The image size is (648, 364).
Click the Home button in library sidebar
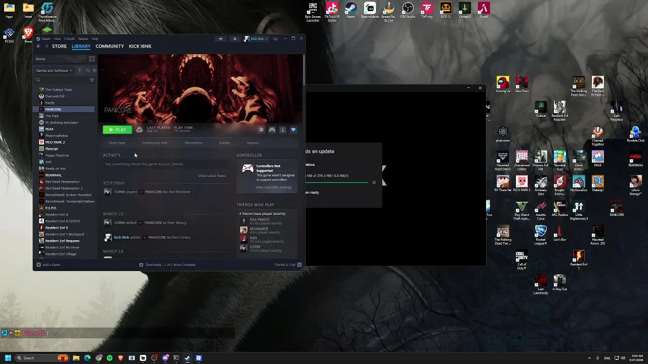click(60, 59)
